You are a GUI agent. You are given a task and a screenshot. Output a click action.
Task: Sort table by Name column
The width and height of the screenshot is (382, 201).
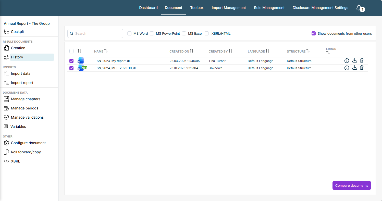point(106,51)
